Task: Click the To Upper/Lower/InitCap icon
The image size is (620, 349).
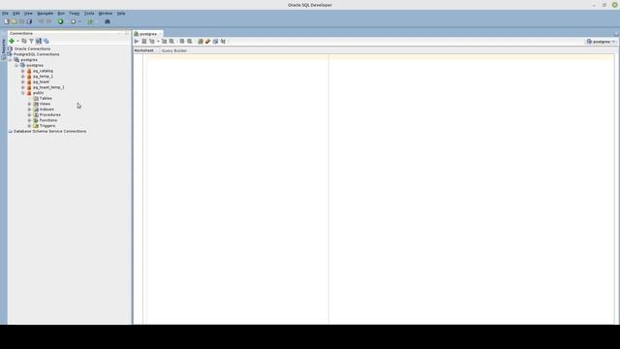Action: (223, 41)
